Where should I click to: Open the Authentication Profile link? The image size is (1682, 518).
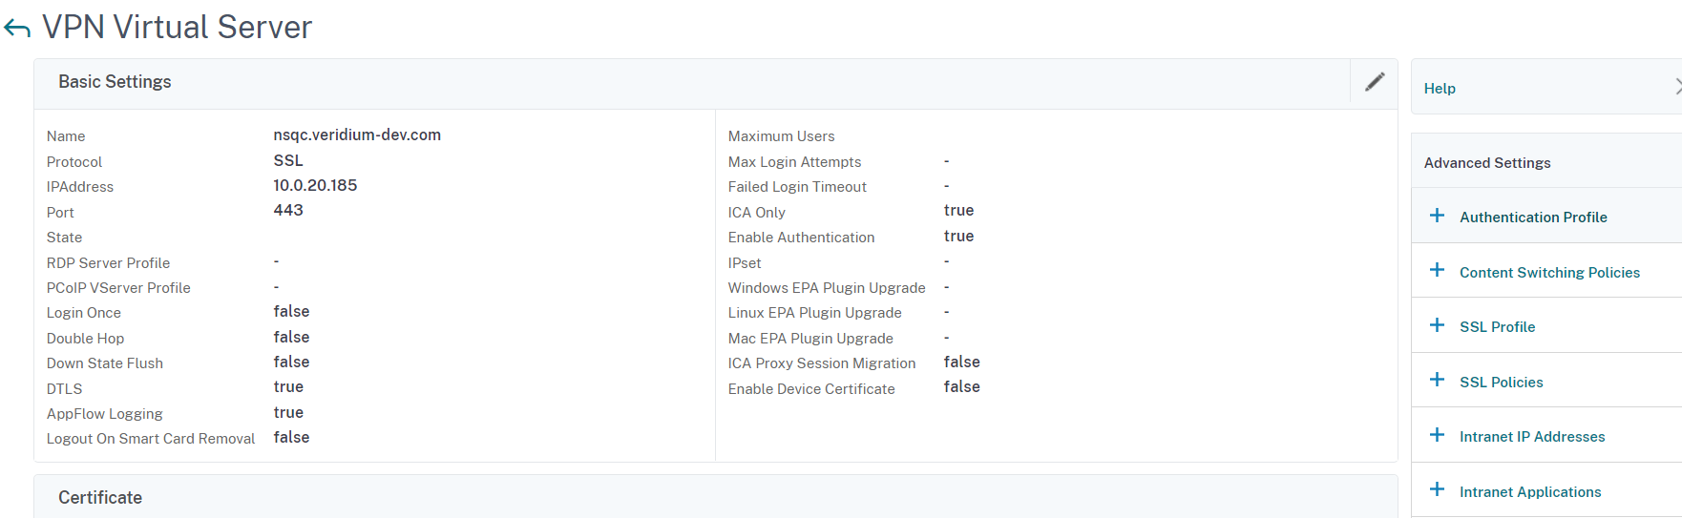tap(1532, 218)
